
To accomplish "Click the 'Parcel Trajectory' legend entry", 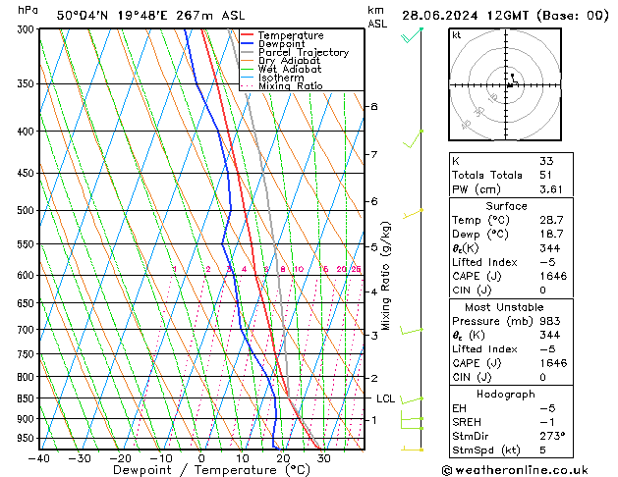I will (295, 52).
